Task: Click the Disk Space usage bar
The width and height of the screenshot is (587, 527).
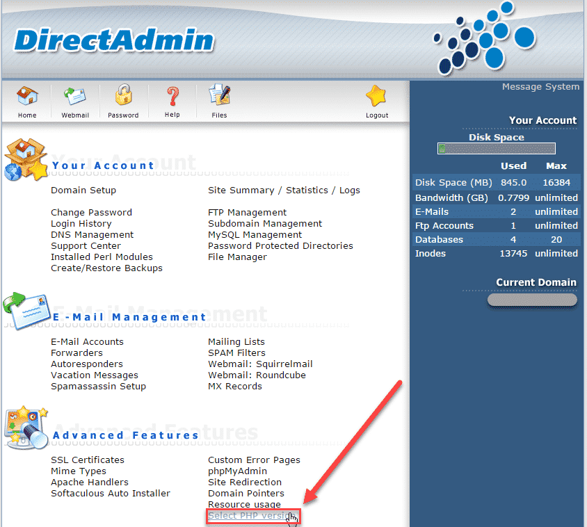Action: coord(496,149)
